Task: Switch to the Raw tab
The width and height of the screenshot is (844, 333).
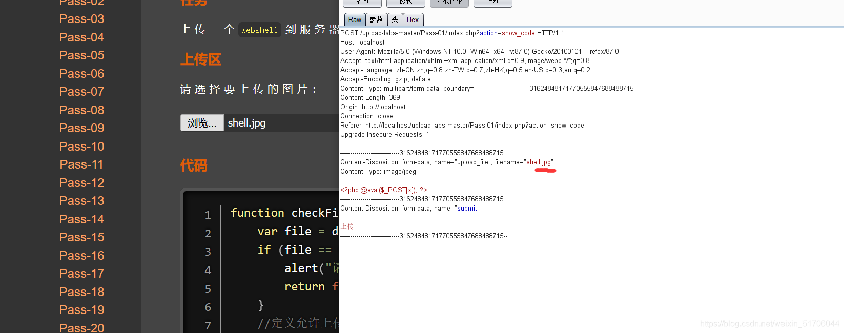Action: point(355,19)
